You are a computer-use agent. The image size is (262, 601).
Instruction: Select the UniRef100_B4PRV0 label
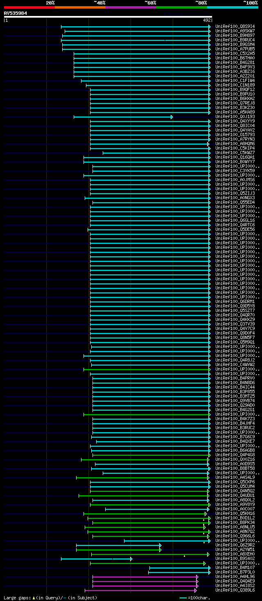click(235, 378)
